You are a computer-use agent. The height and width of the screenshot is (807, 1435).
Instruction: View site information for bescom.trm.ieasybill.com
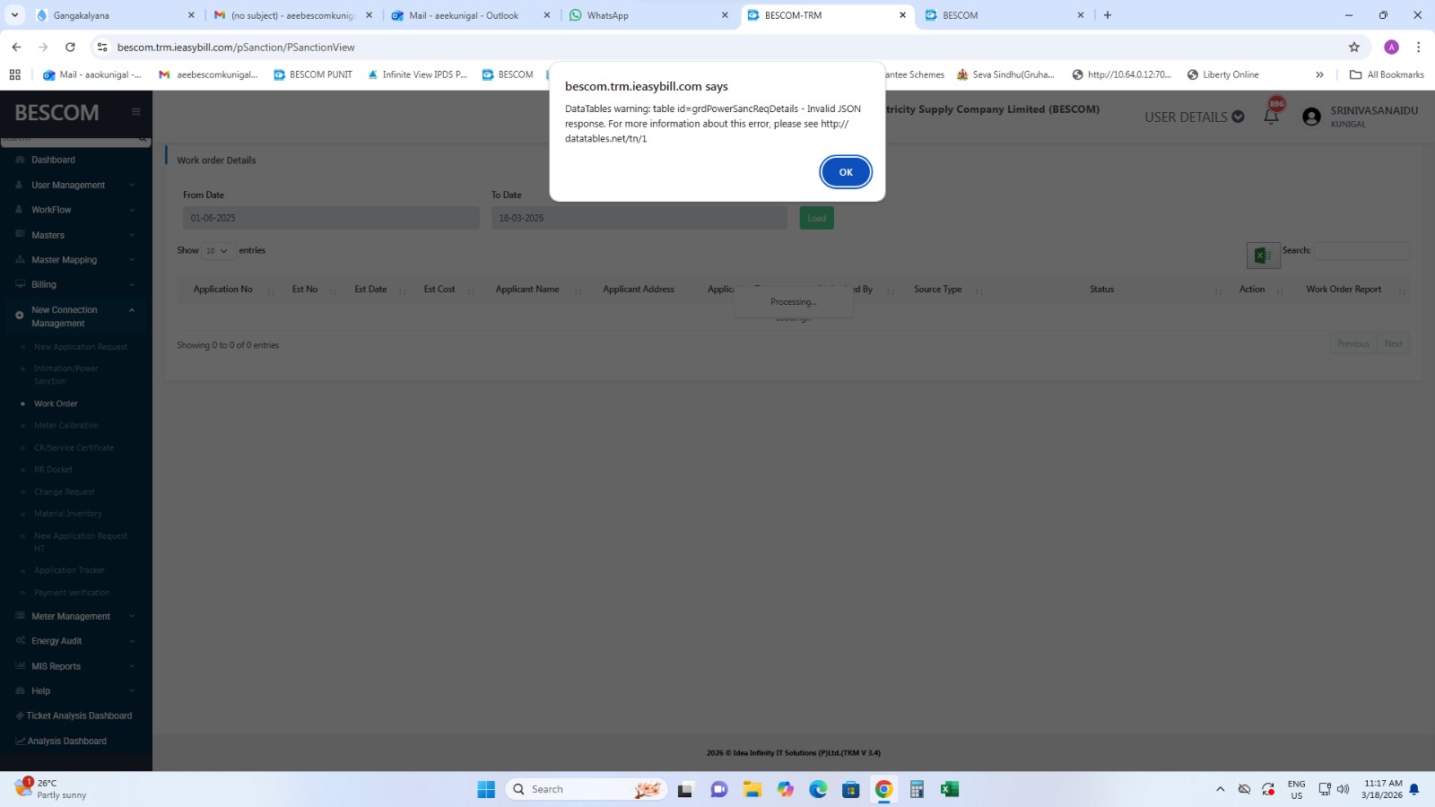(x=102, y=47)
